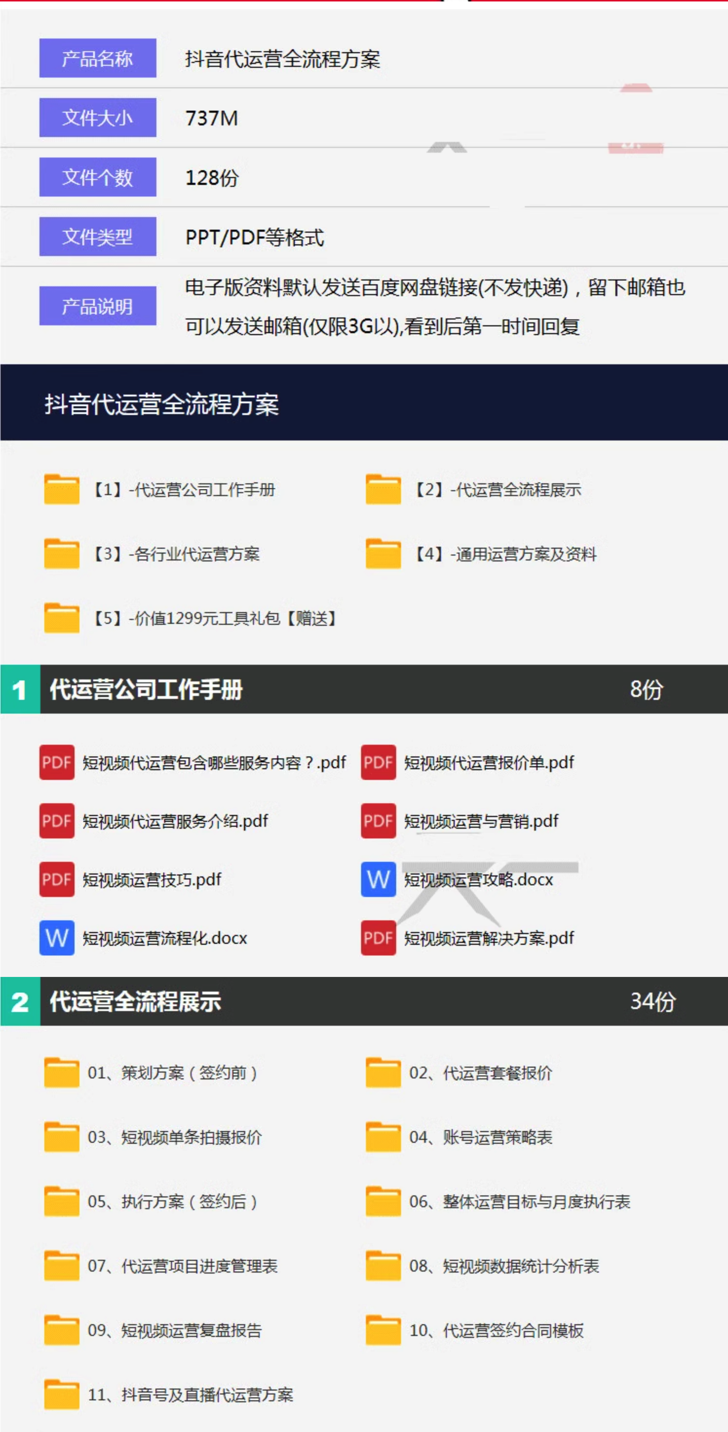
Task: Click the 文件类型 label
Action: 98,236
